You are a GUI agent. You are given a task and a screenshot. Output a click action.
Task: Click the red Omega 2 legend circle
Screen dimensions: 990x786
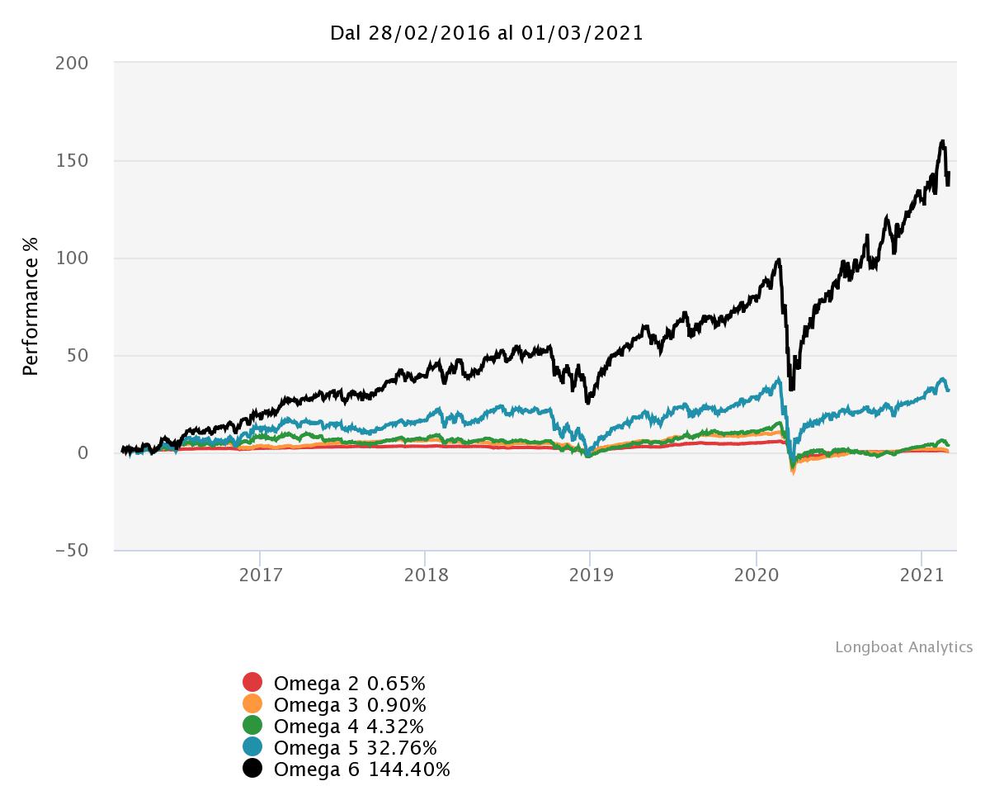point(252,683)
